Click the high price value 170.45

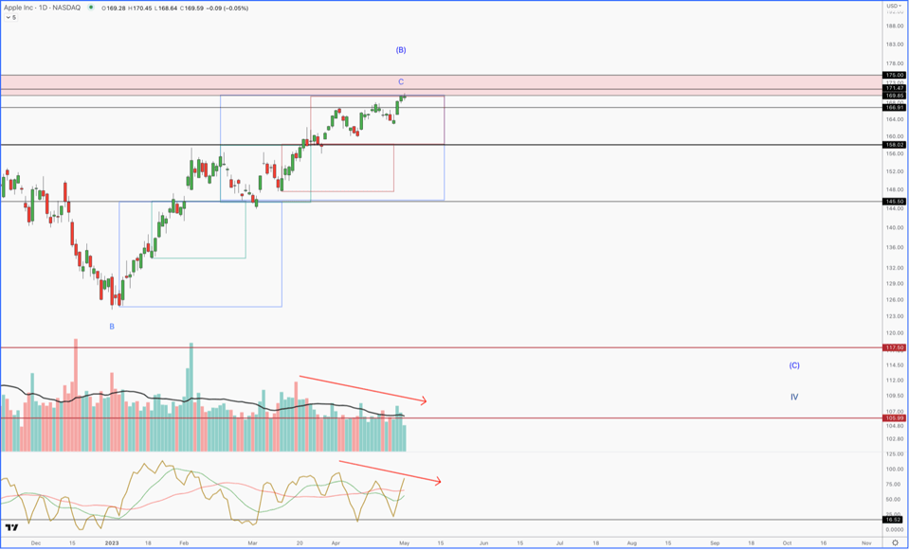coord(140,9)
